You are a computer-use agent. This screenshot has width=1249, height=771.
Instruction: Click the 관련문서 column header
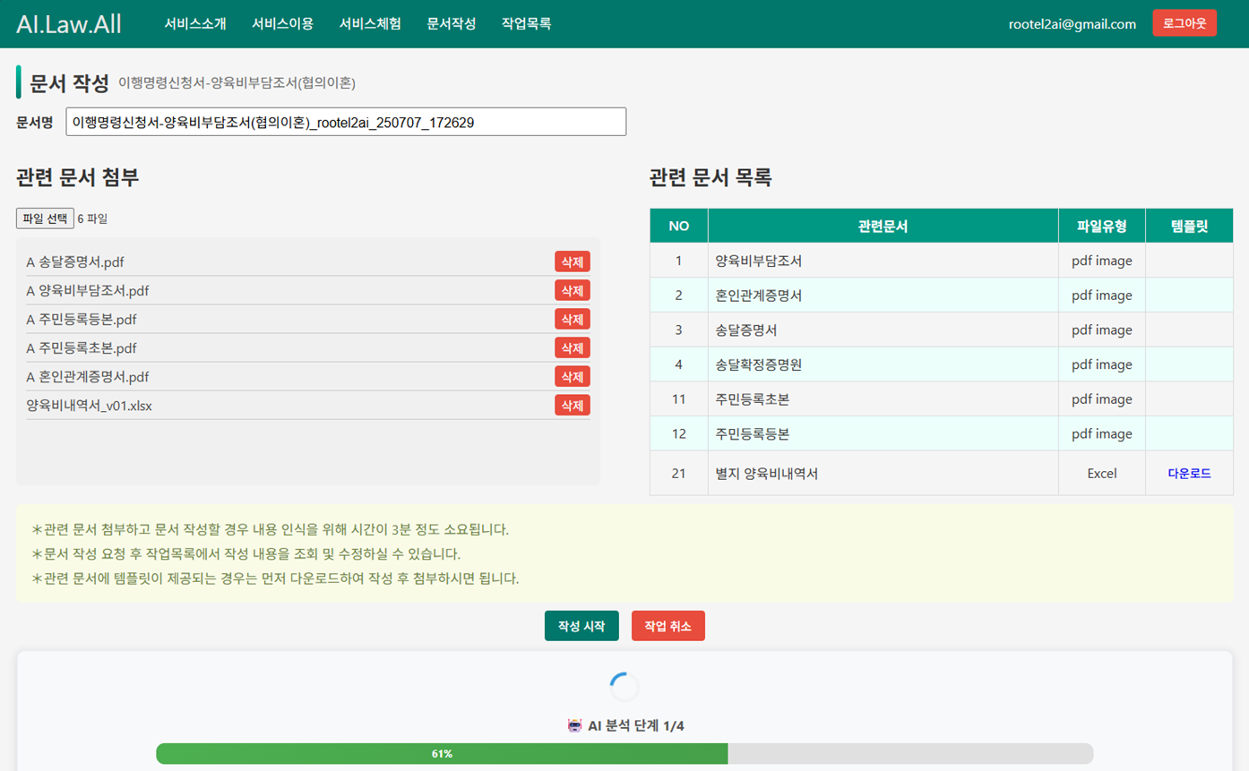click(883, 227)
